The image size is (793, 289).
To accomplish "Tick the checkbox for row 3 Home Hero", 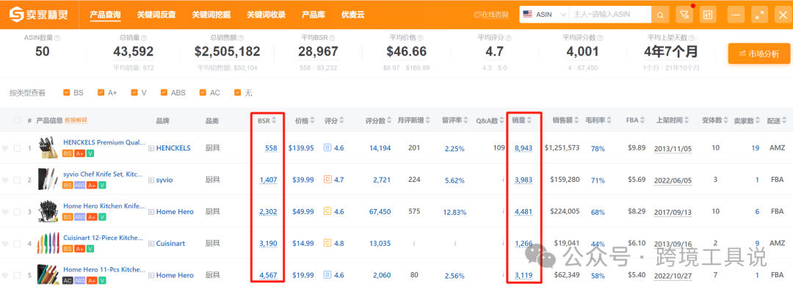I will (17, 212).
